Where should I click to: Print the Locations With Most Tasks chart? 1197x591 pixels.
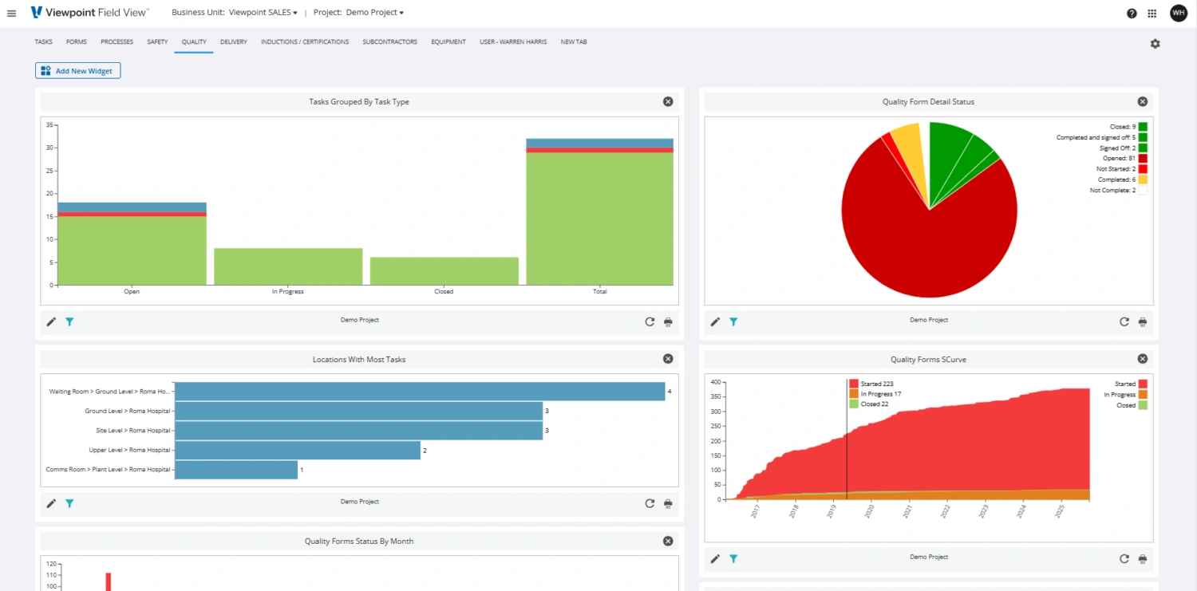[x=668, y=503]
